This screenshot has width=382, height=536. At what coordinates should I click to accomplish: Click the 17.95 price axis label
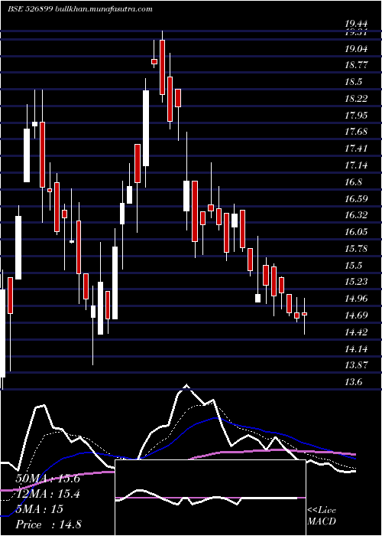356,115
